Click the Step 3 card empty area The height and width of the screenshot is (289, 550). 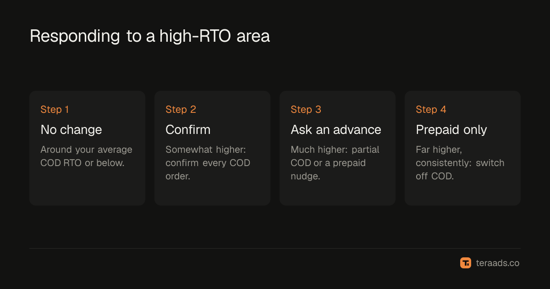(x=337, y=194)
